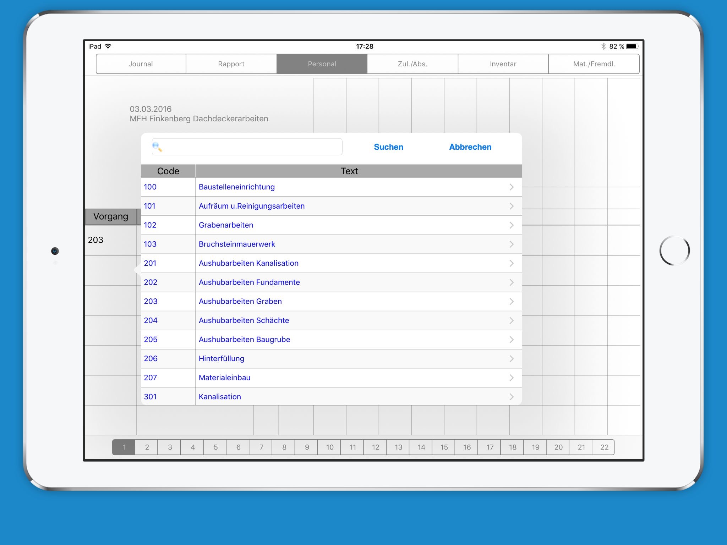Viewport: 727px width, 545px height.
Task: Select code 203 Aushubarbeiten Graben
Action: [x=240, y=301]
